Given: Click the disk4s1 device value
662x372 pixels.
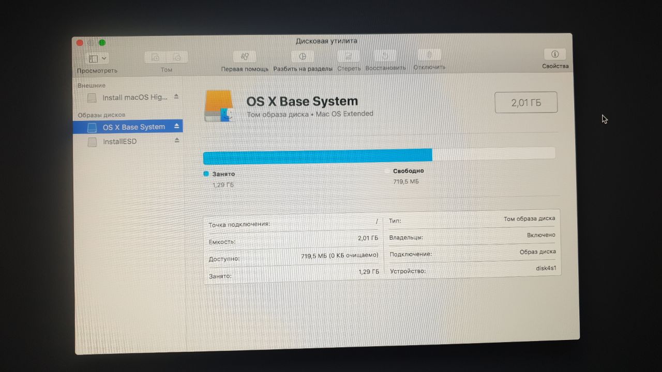Looking at the screenshot, I should click(x=546, y=269).
